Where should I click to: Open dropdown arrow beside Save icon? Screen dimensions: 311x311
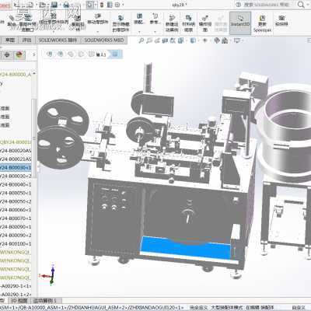[x=59, y=5]
